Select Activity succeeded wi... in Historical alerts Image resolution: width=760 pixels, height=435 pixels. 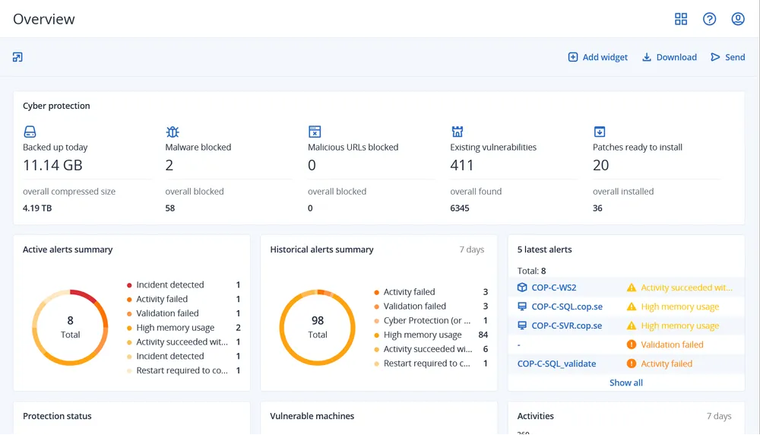point(431,349)
